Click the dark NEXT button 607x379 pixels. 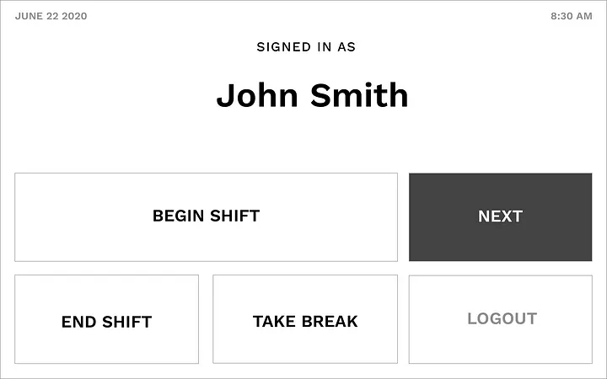tap(500, 216)
